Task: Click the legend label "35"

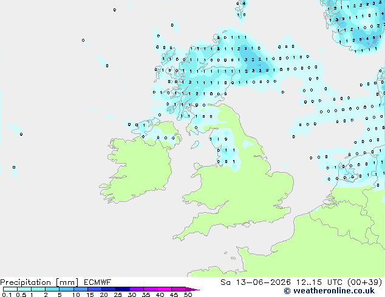Action: [x=146, y=295]
